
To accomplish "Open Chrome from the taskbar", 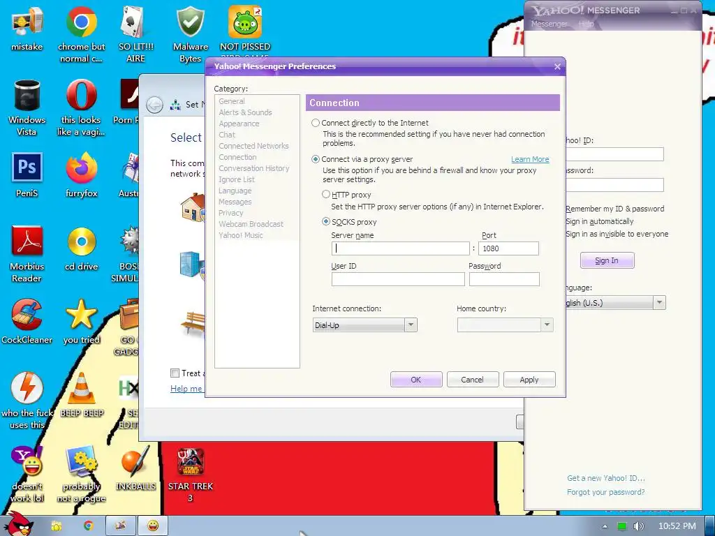I will tap(88, 526).
